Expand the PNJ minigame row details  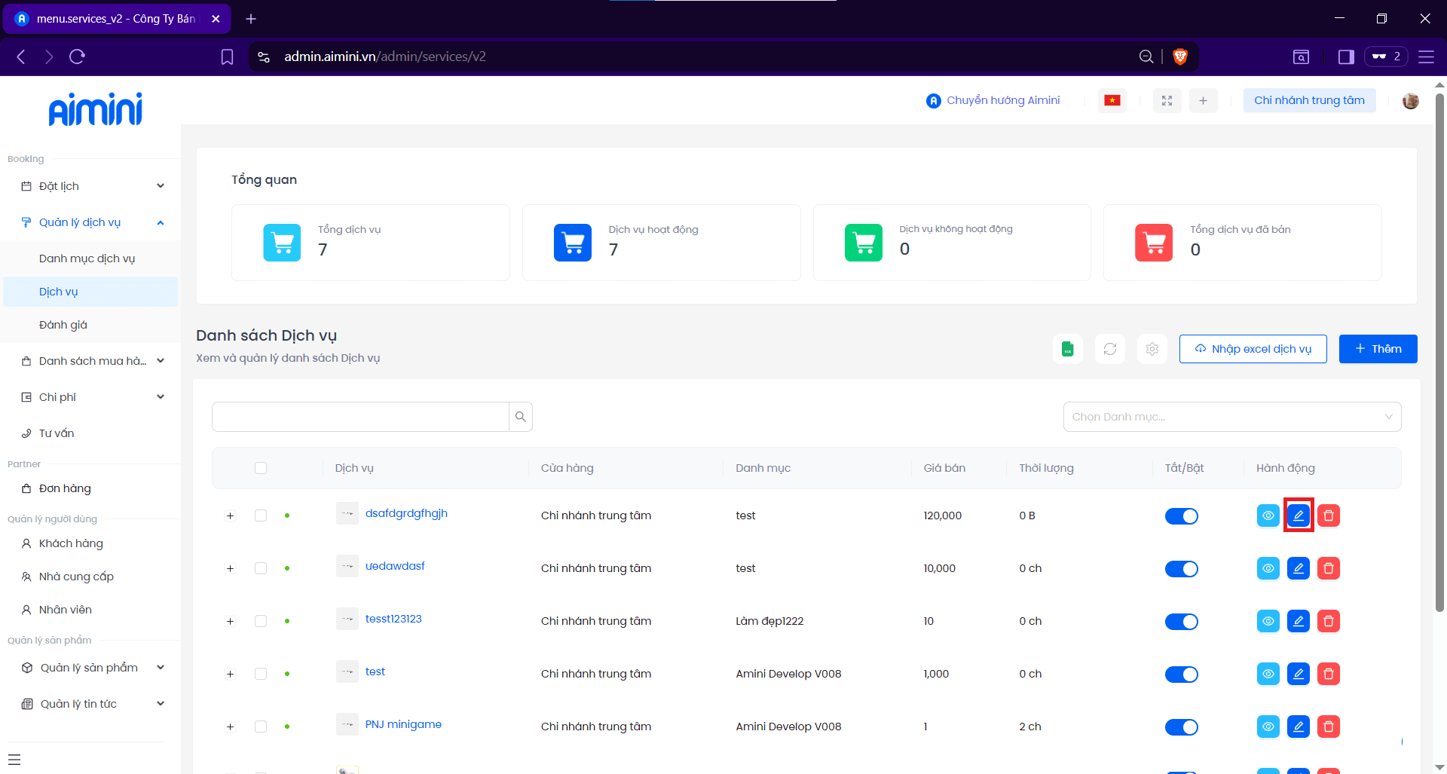(231, 727)
